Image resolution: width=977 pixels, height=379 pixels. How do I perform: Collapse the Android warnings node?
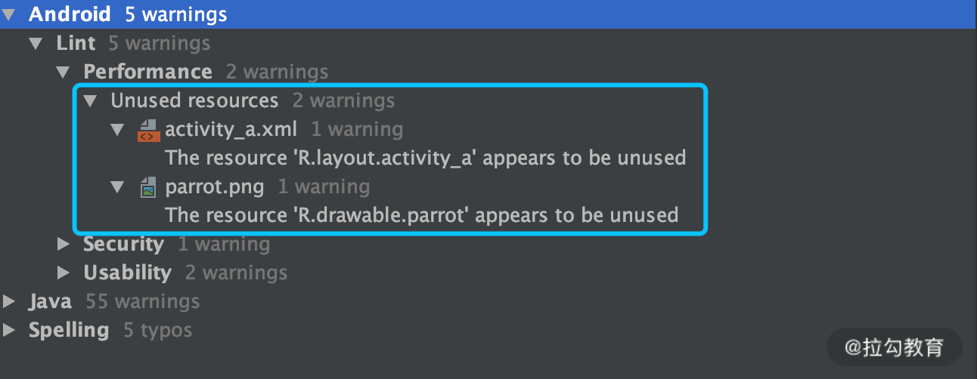coord(9,14)
